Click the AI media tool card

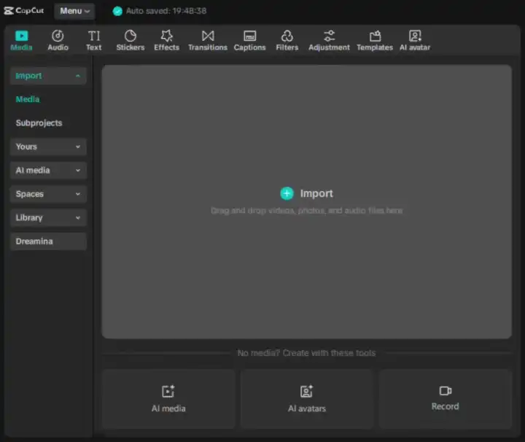[x=168, y=399]
